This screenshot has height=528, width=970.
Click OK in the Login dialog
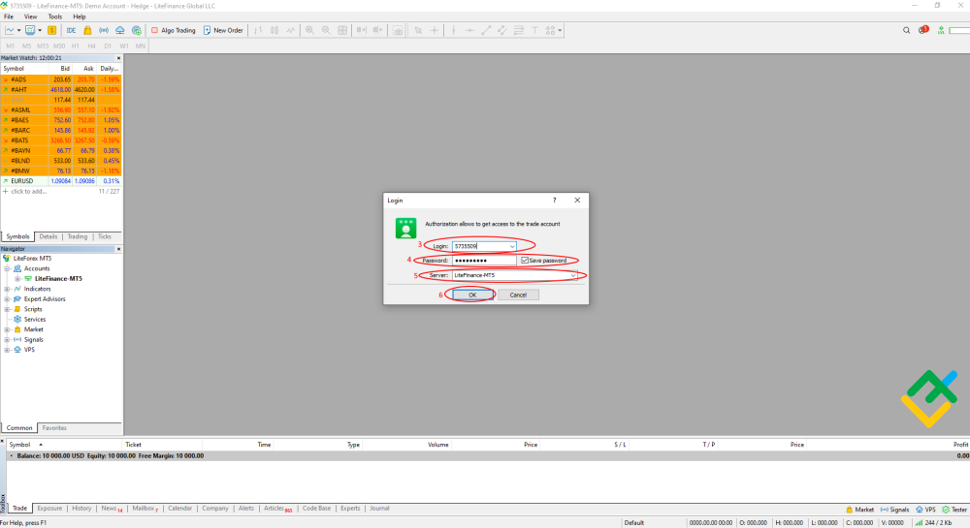pyautogui.click(x=472, y=295)
